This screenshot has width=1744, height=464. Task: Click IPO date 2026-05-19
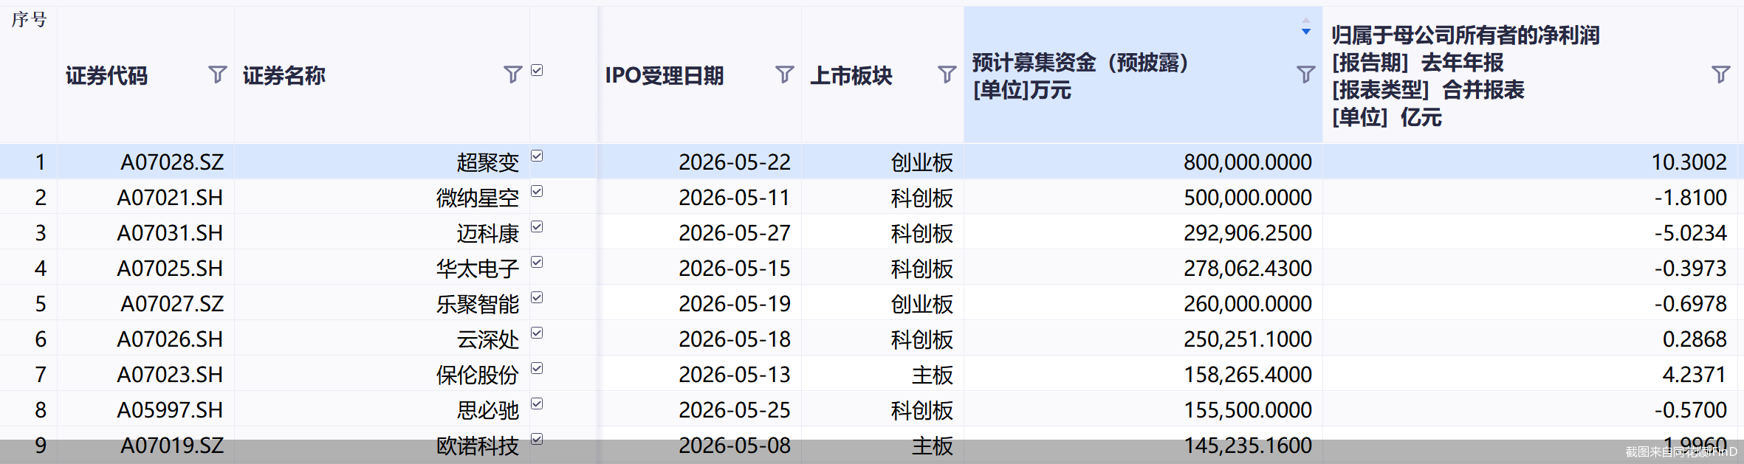click(735, 303)
